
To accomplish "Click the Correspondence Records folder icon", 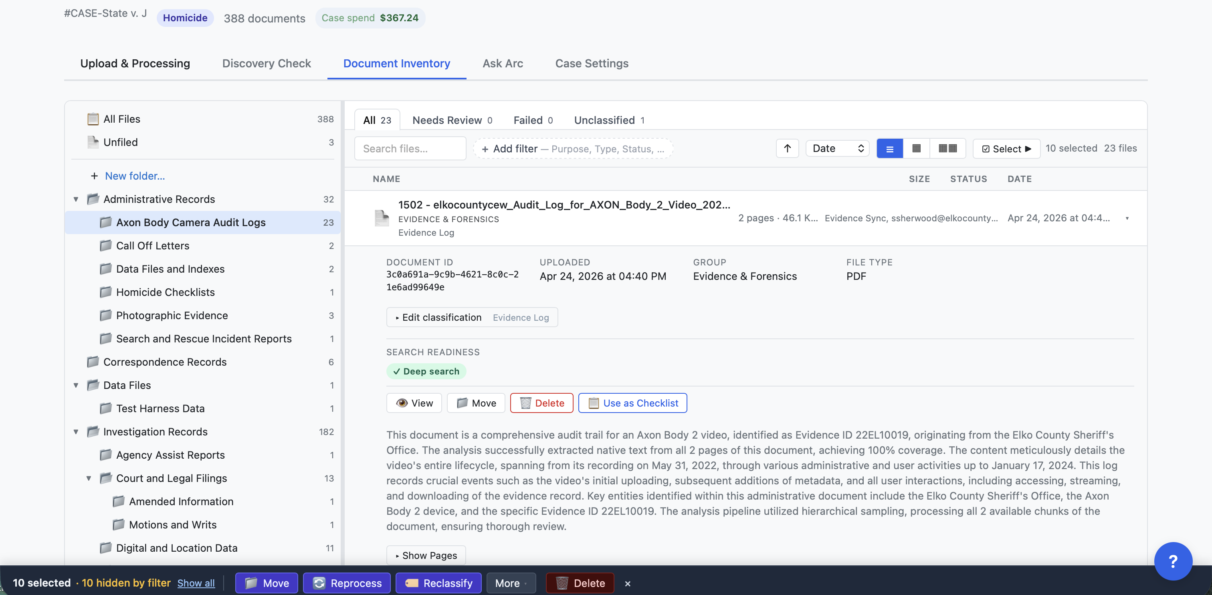I will (93, 362).
